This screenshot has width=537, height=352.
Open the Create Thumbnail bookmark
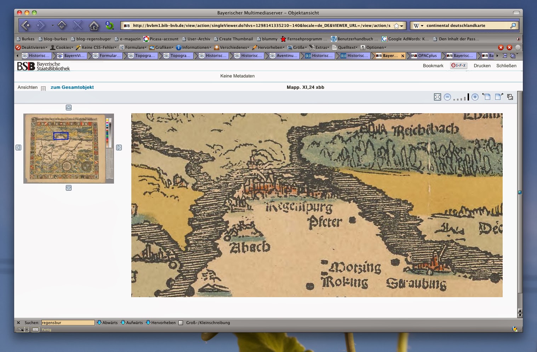point(233,39)
